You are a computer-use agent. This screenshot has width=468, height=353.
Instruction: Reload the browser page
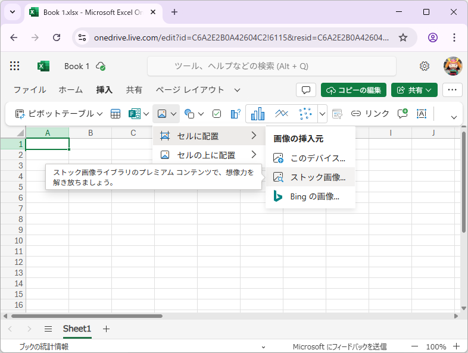pyautogui.click(x=57, y=38)
